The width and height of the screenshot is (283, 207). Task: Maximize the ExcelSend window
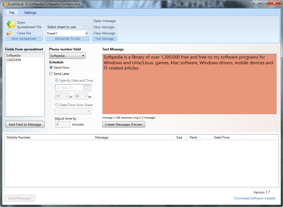coord(264,3)
